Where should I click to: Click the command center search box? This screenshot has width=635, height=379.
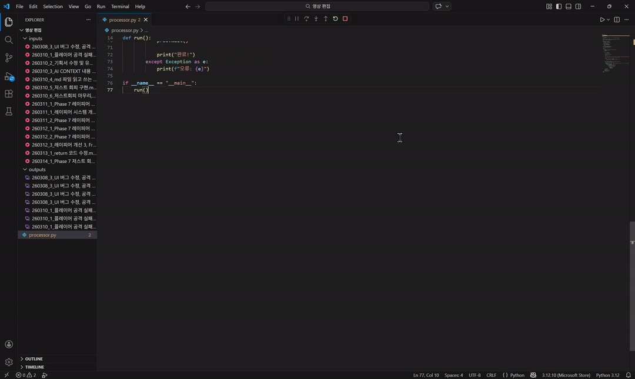[317, 6]
